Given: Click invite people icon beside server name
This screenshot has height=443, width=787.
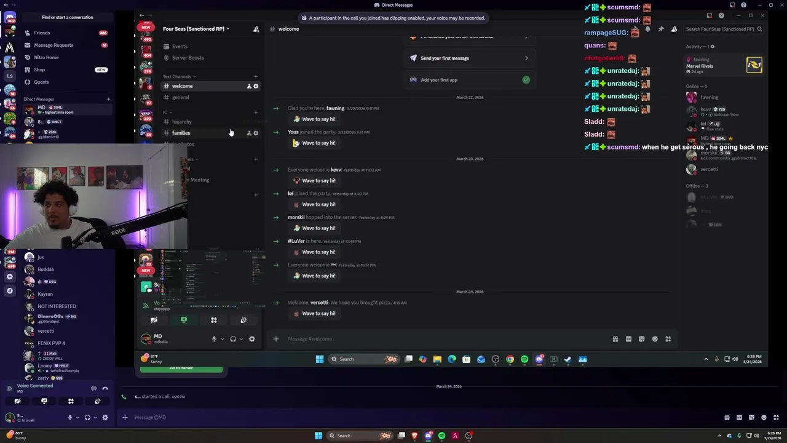Looking at the screenshot, I should pyautogui.click(x=256, y=29).
